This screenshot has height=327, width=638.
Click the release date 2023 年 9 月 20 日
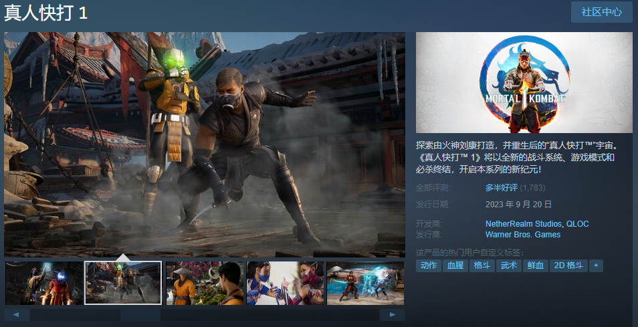pyautogui.click(x=518, y=204)
